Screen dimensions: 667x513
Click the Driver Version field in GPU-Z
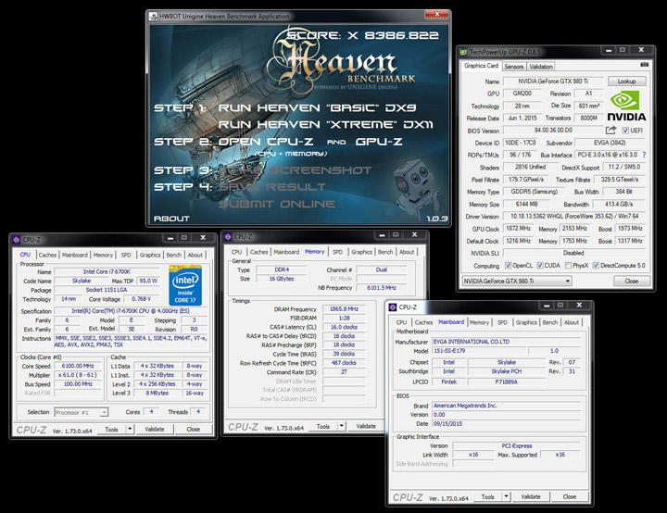574,216
